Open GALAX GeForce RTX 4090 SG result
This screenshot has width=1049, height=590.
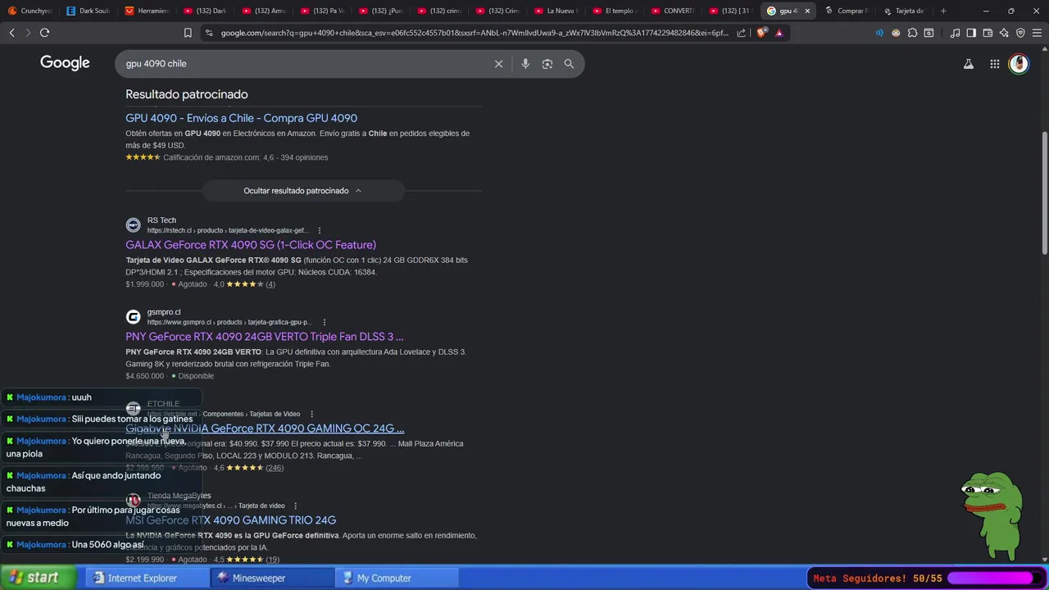point(251,245)
